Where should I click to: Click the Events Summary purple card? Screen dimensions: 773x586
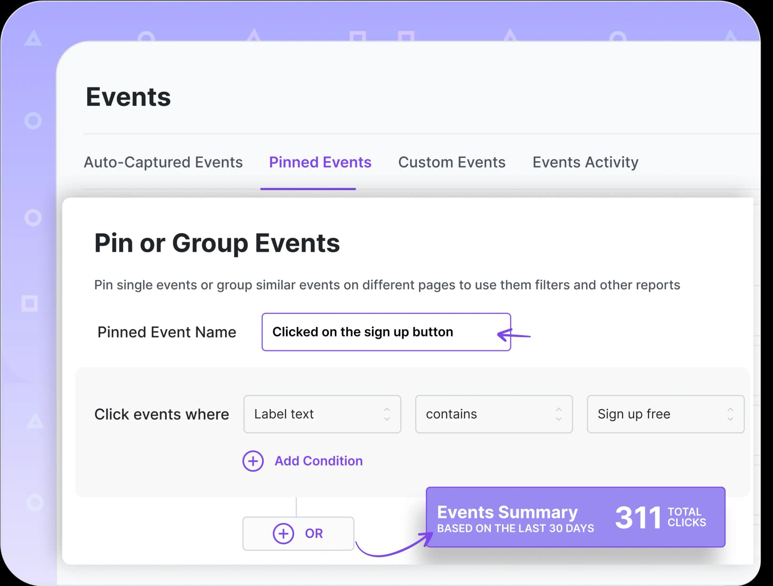(x=575, y=518)
